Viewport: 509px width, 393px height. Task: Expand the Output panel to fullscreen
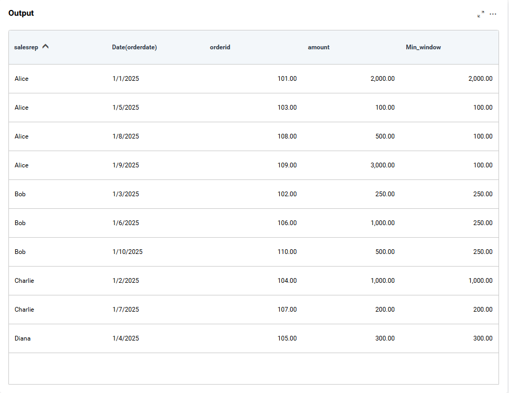pos(481,14)
